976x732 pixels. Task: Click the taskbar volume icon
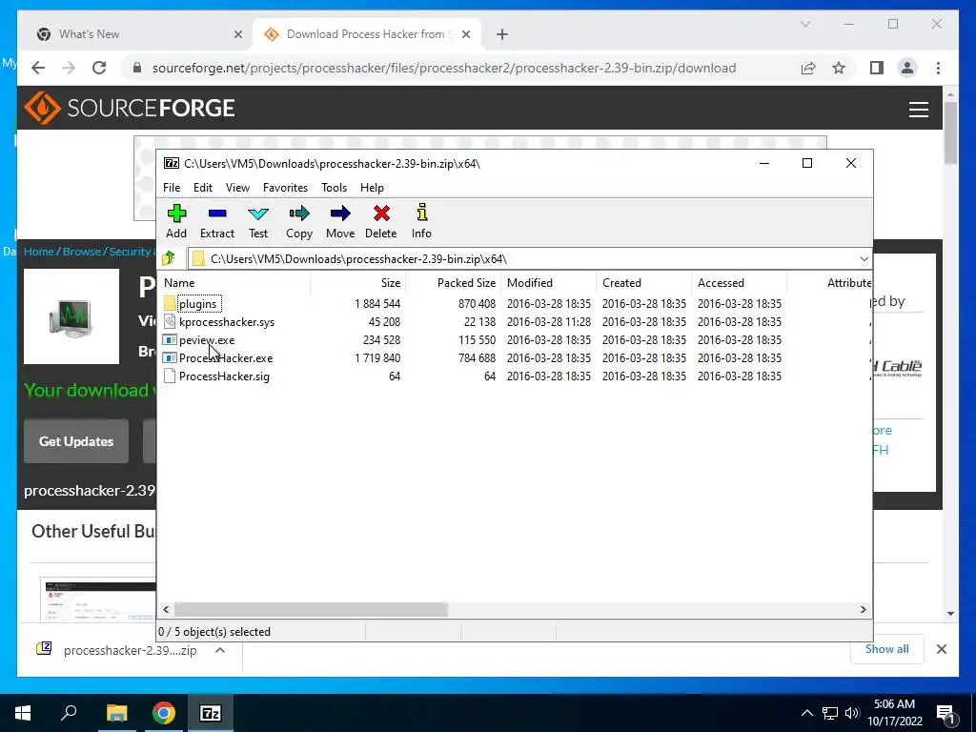tap(852, 713)
